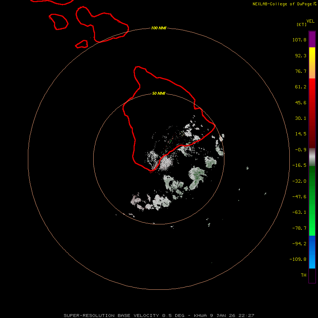Click the -32.0 velocity scale value
318x318 pixels.
pos(299,181)
